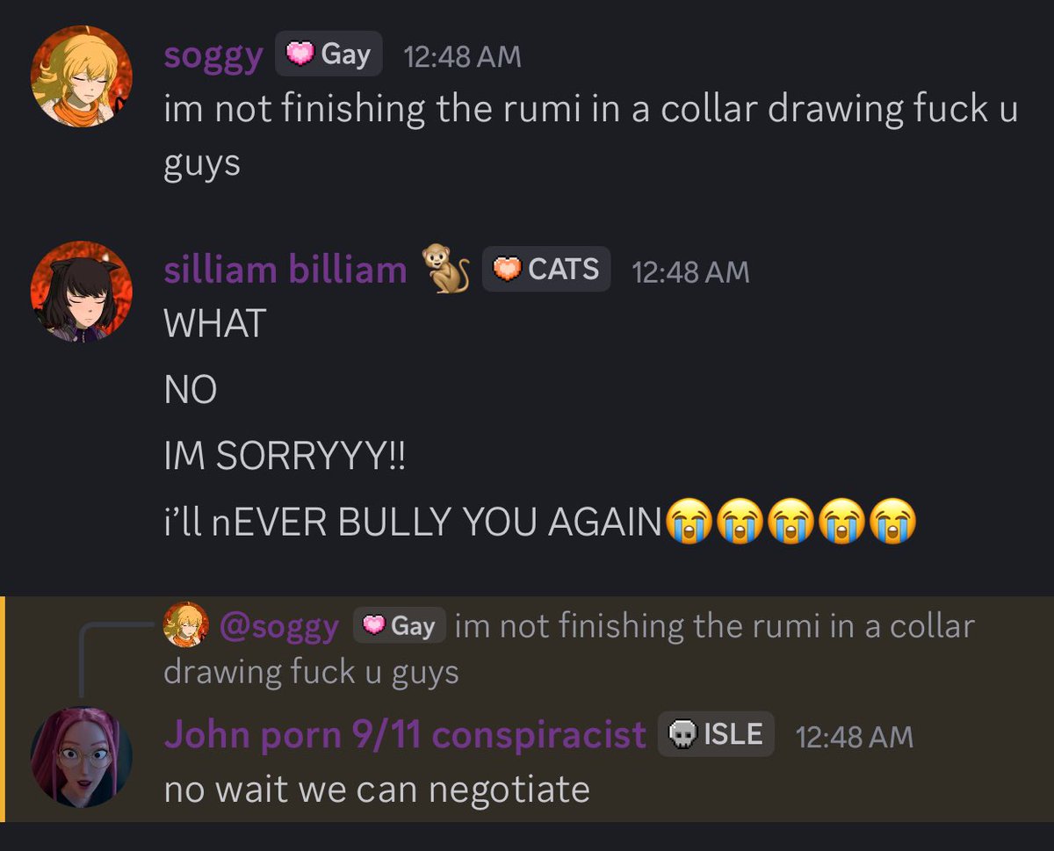Click the Gay tag in reply preview
This screenshot has height=851, width=1054.
[x=400, y=626]
